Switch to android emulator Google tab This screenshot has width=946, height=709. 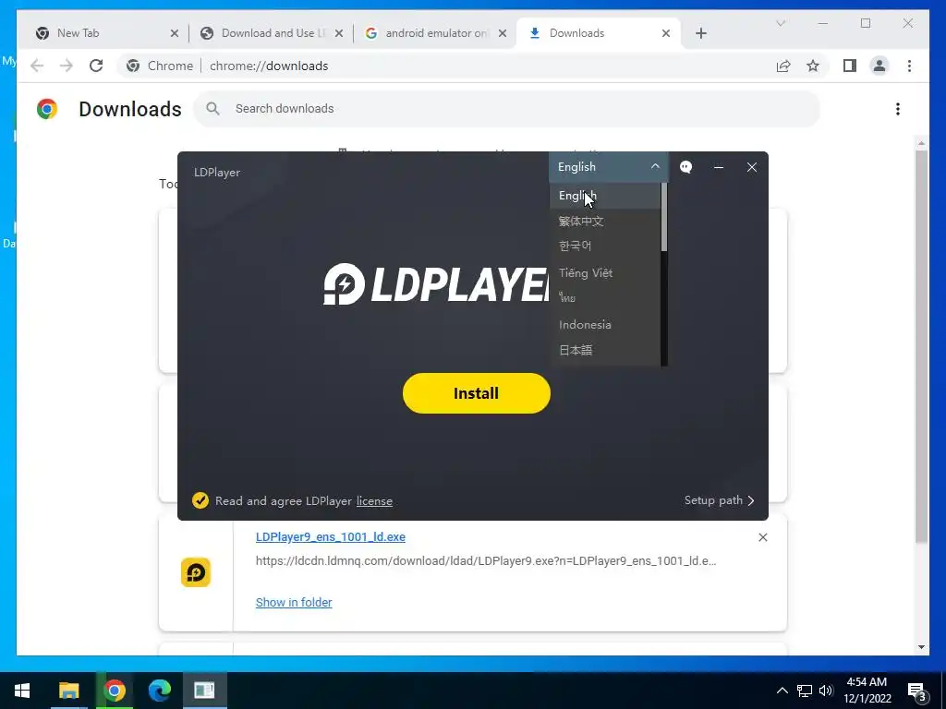(x=436, y=33)
